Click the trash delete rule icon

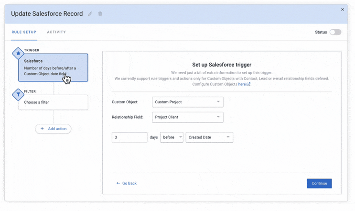(x=100, y=14)
